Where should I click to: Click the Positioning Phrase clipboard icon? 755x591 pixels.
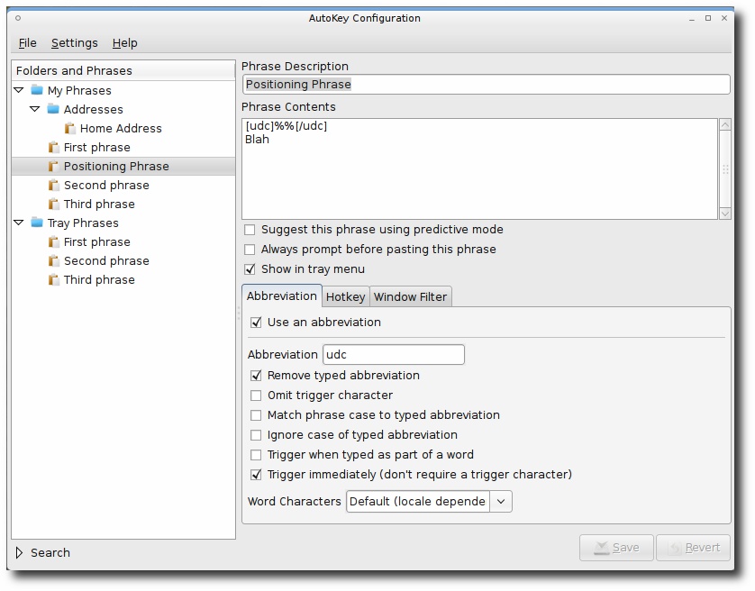53,166
